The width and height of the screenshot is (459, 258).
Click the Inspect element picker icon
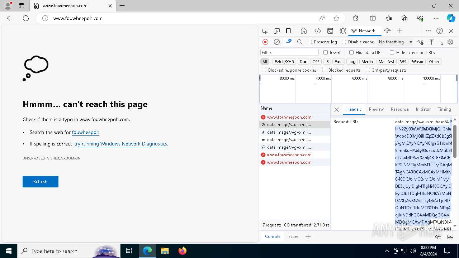(265, 31)
